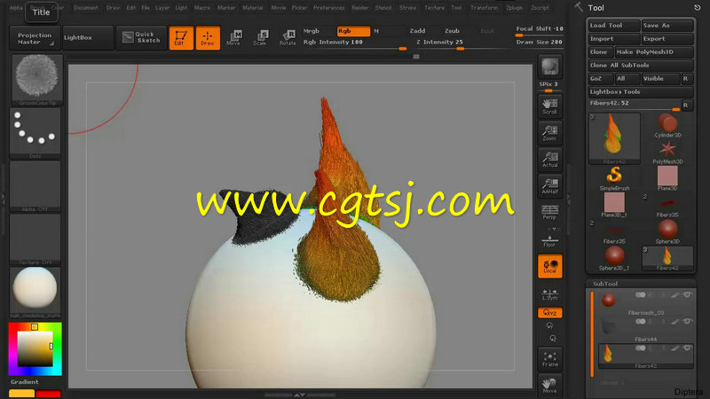Viewport: 710px width, 399px height.
Task: Click the Load Tool button
Action: coord(614,26)
